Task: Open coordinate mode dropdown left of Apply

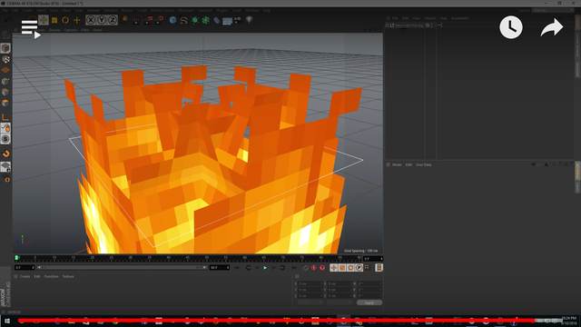Action: tap(310, 302)
